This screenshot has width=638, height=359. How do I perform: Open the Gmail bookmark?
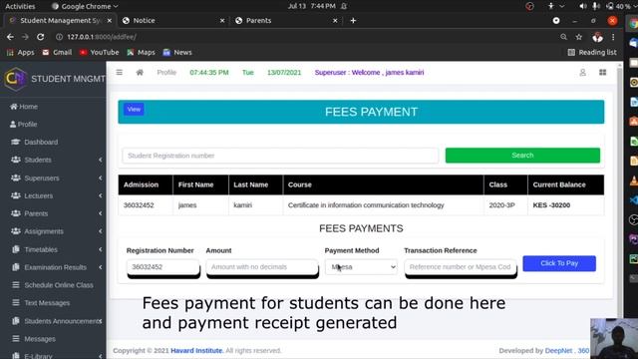(57, 52)
